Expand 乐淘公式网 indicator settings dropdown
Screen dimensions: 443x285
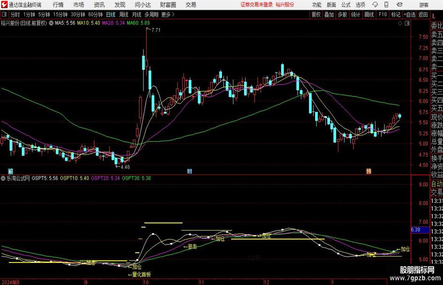coord(3,178)
